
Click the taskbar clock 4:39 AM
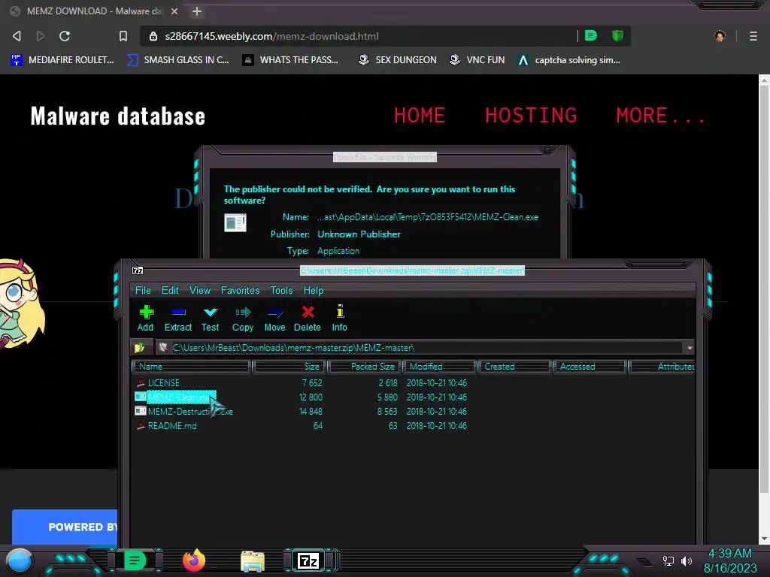click(x=729, y=554)
